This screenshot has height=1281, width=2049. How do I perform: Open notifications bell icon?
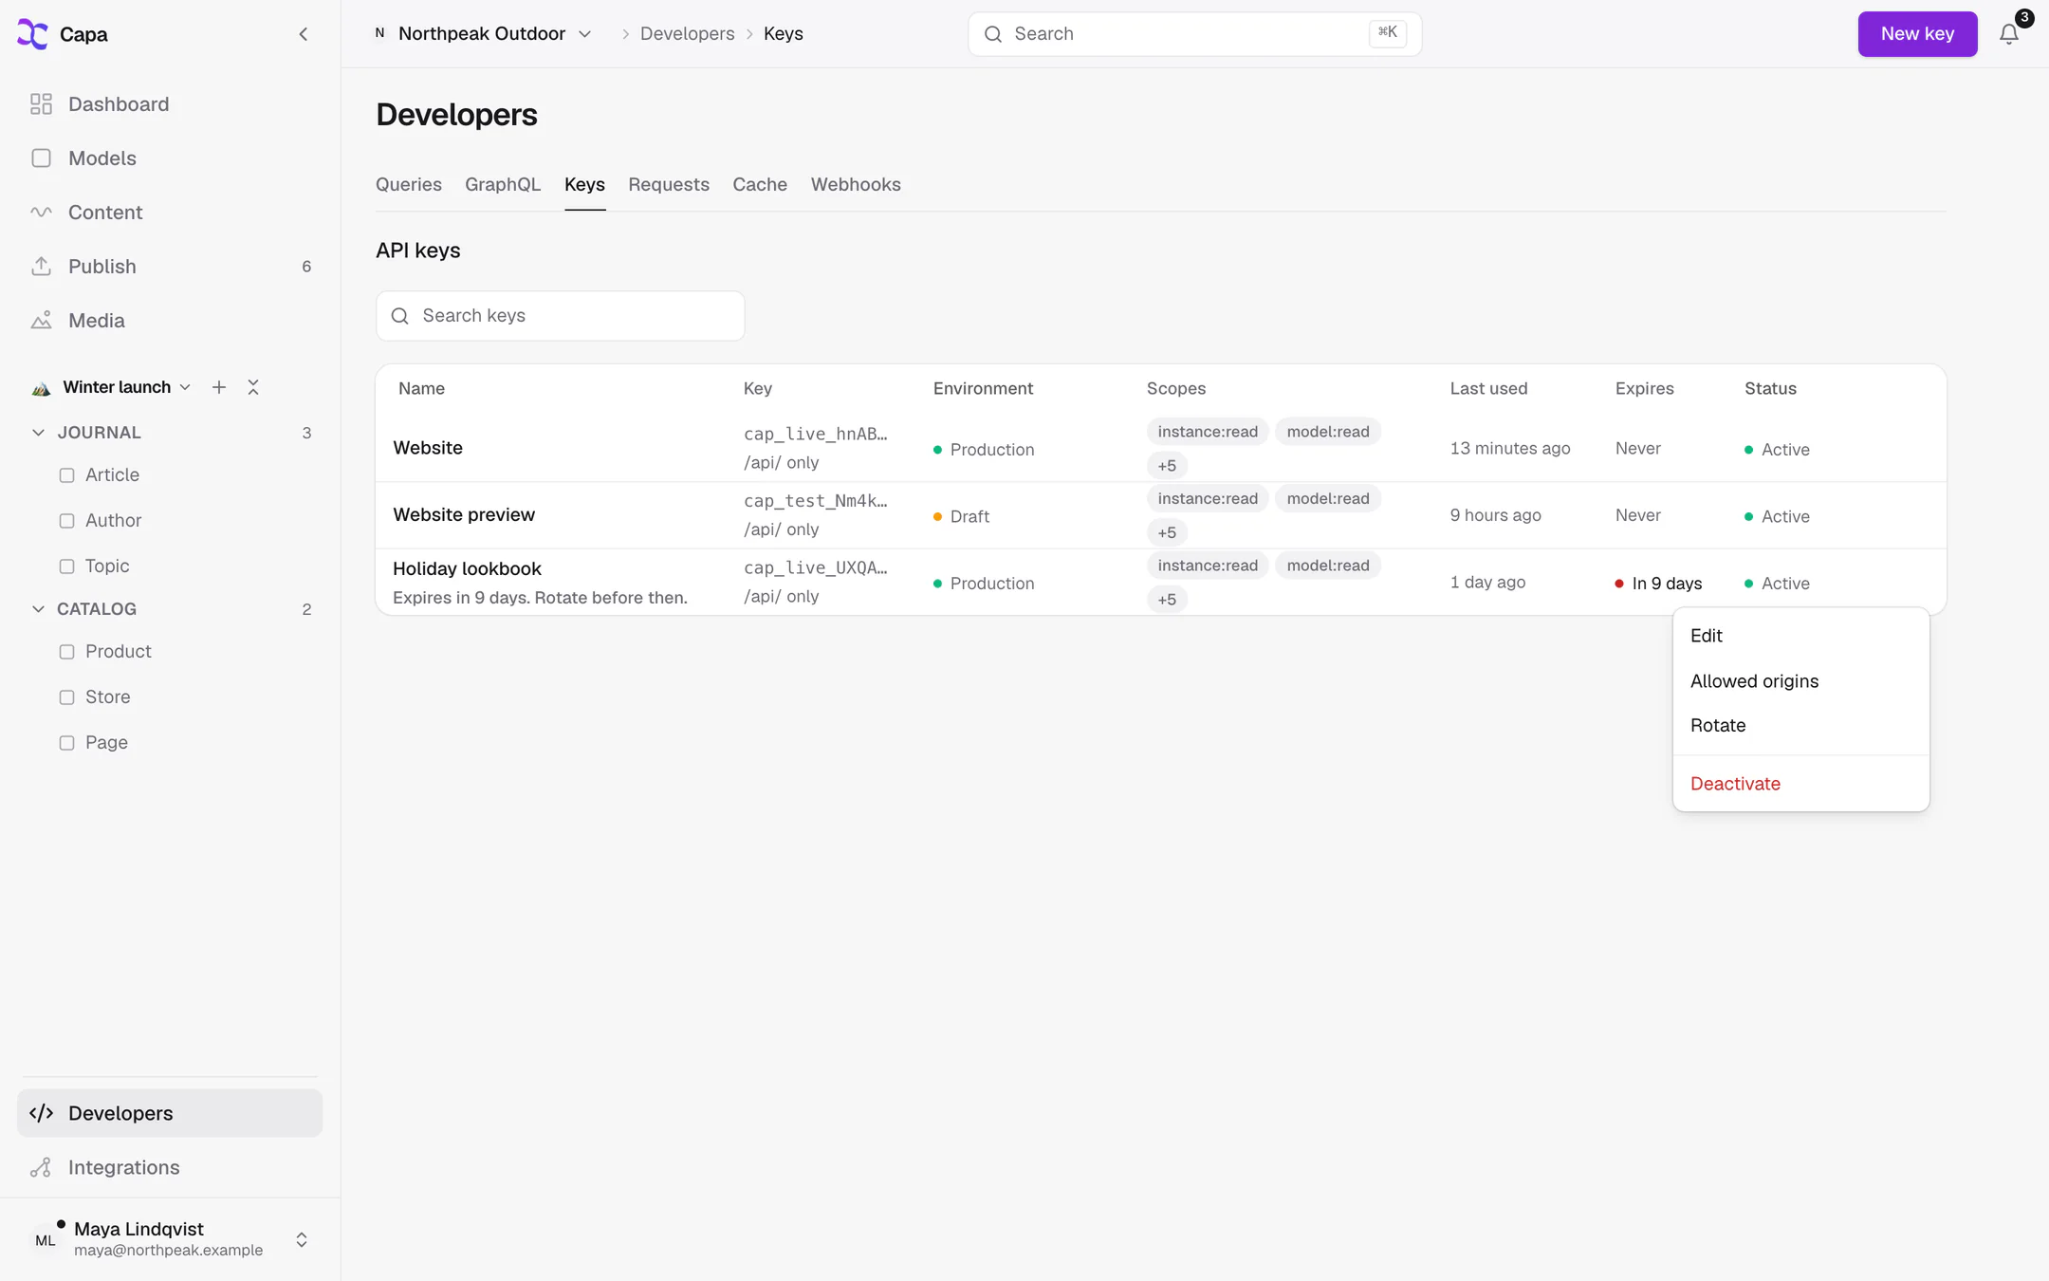[2008, 34]
